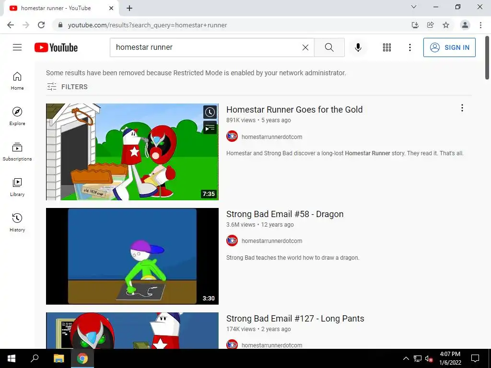Viewport: 491px width, 368px height.
Task: Open Library in sidebar
Action: tap(17, 187)
